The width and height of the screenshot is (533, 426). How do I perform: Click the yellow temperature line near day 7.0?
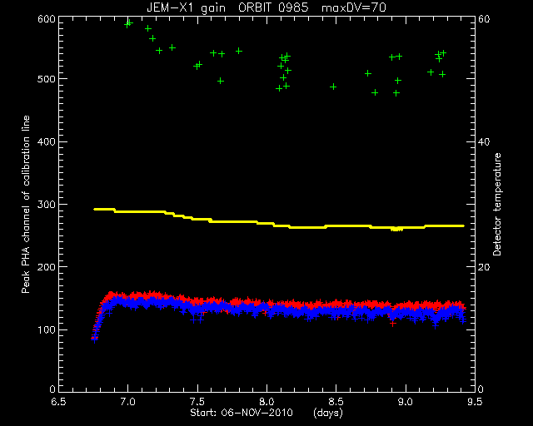(127, 211)
